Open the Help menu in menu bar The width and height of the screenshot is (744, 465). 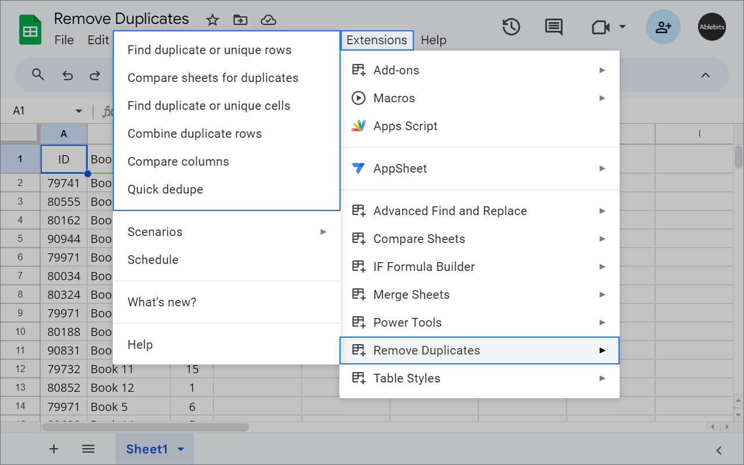pyautogui.click(x=434, y=40)
